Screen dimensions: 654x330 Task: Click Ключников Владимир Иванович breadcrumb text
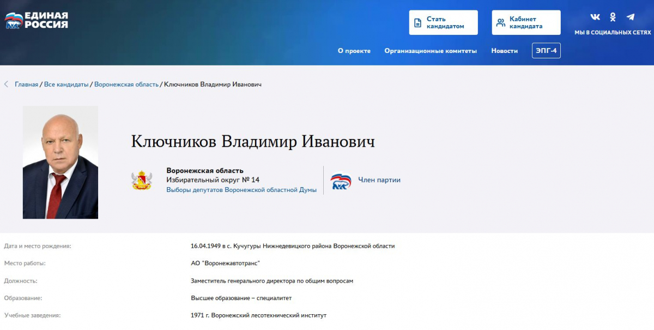point(213,85)
